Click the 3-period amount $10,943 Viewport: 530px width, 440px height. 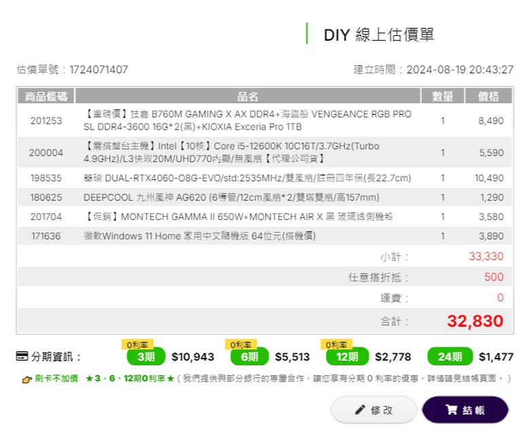click(x=193, y=356)
